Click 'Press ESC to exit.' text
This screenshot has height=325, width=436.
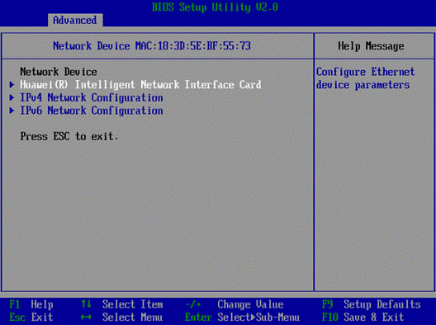click(69, 136)
